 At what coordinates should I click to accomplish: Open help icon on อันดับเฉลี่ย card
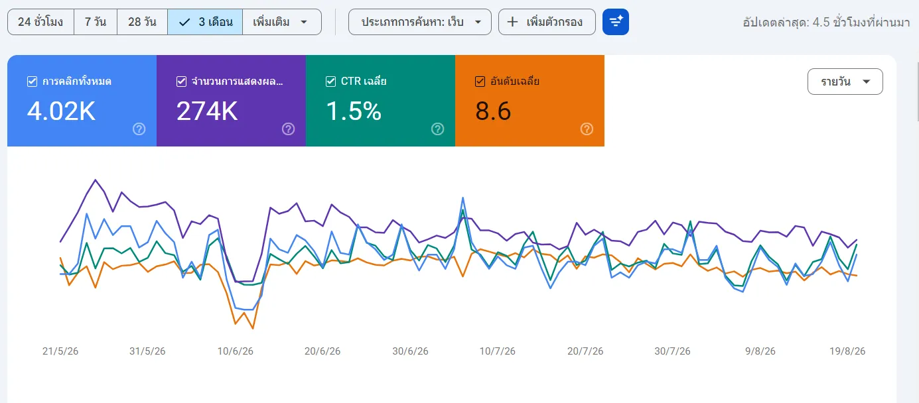pyautogui.click(x=587, y=129)
